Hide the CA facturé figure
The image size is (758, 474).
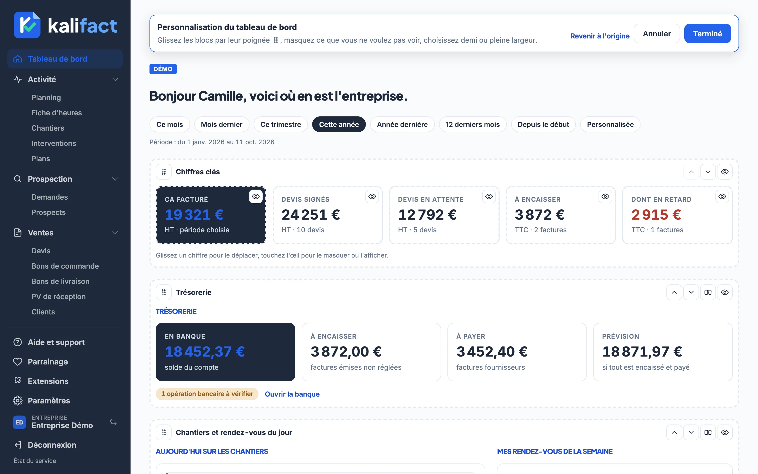click(x=256, y=196)
